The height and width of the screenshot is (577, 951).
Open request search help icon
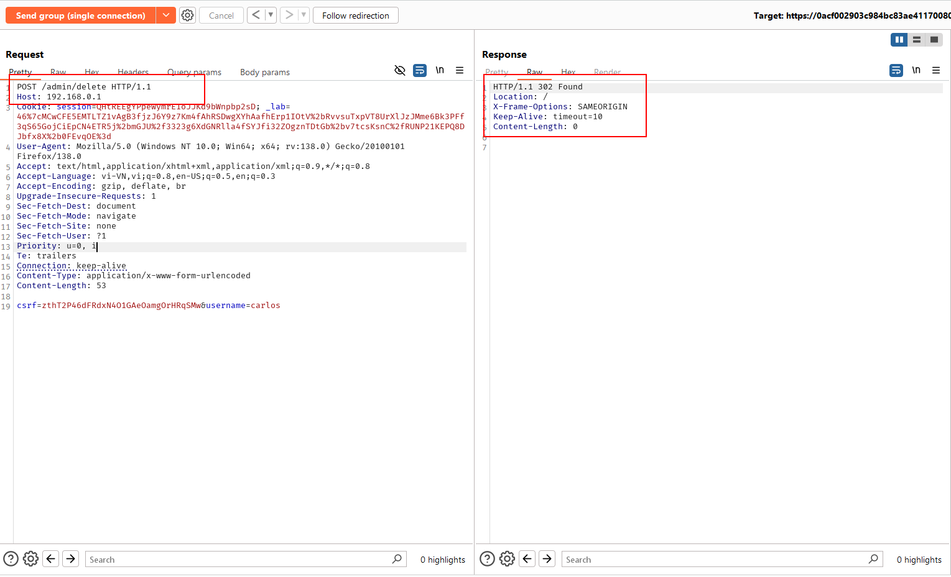11,559
